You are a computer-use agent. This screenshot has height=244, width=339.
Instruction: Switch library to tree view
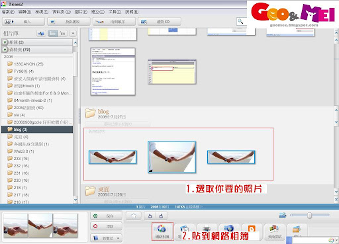click(62, 34)
